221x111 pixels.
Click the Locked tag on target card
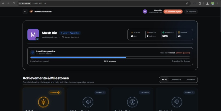click(144, 92)
